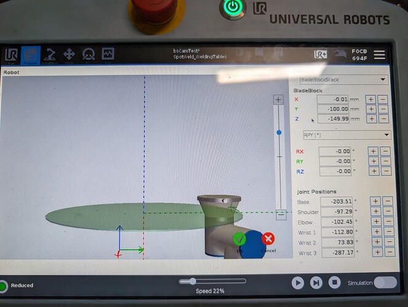The height and width of the screenshot is (307, 408).
Task: Open the hamburger menu
Action: point(379,55)
